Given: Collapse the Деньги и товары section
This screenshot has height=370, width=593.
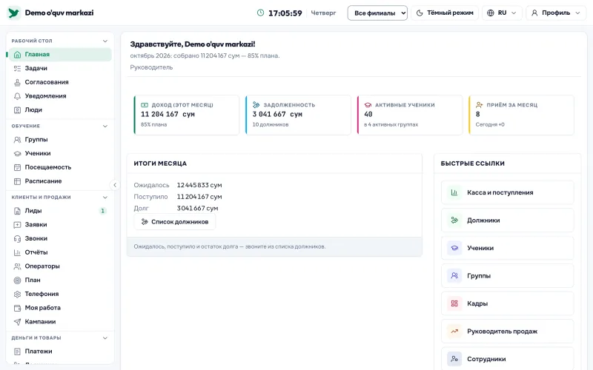Looking at the screenshot, I should 105,338.
